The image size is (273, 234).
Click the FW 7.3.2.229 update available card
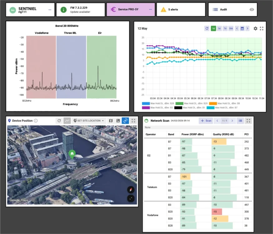click(x=81, y=10)
